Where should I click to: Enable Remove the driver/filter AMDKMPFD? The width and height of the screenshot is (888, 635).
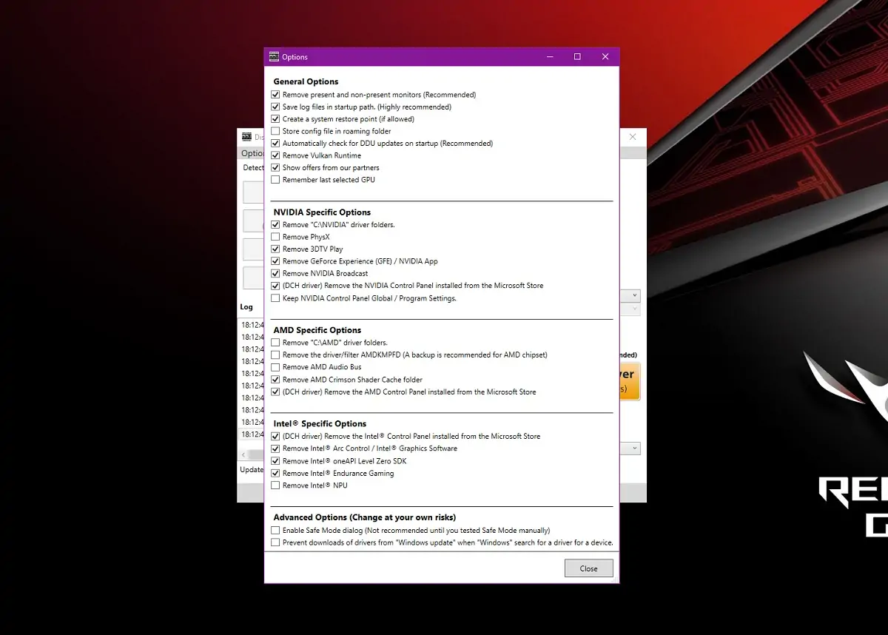(x=275, y=355)
